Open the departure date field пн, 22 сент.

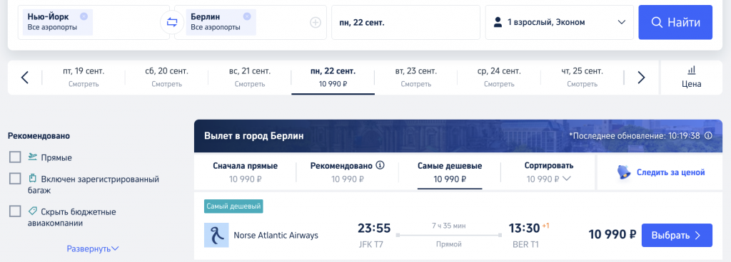pos(405,22)
